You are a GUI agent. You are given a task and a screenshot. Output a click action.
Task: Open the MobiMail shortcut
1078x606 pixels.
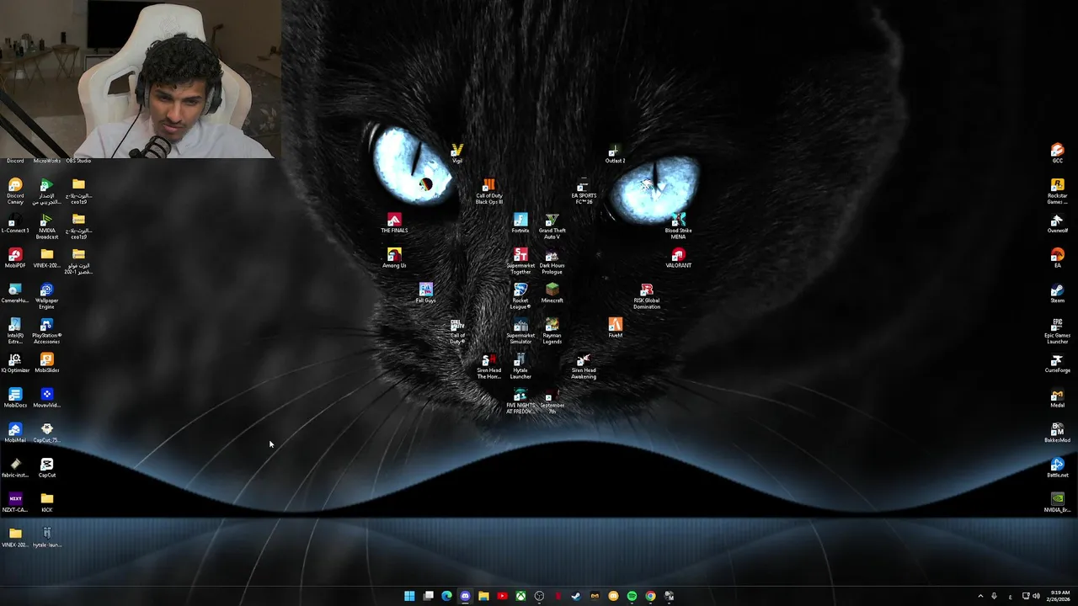coord(15,433)
